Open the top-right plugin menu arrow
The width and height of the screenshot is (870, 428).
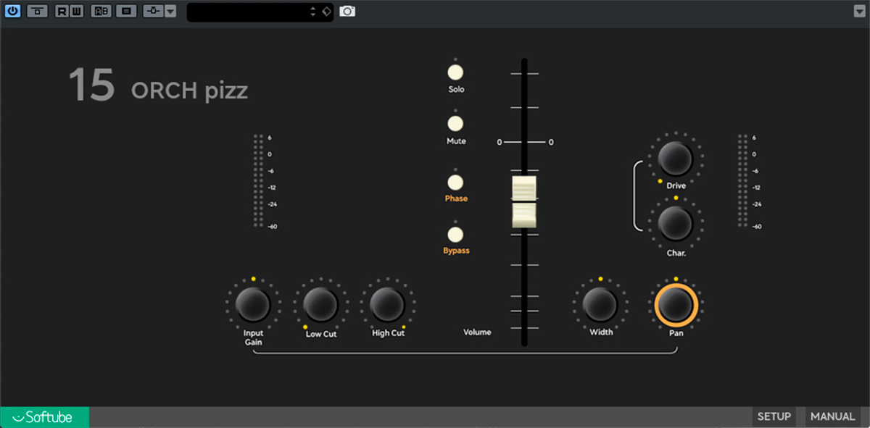[859, 11]
